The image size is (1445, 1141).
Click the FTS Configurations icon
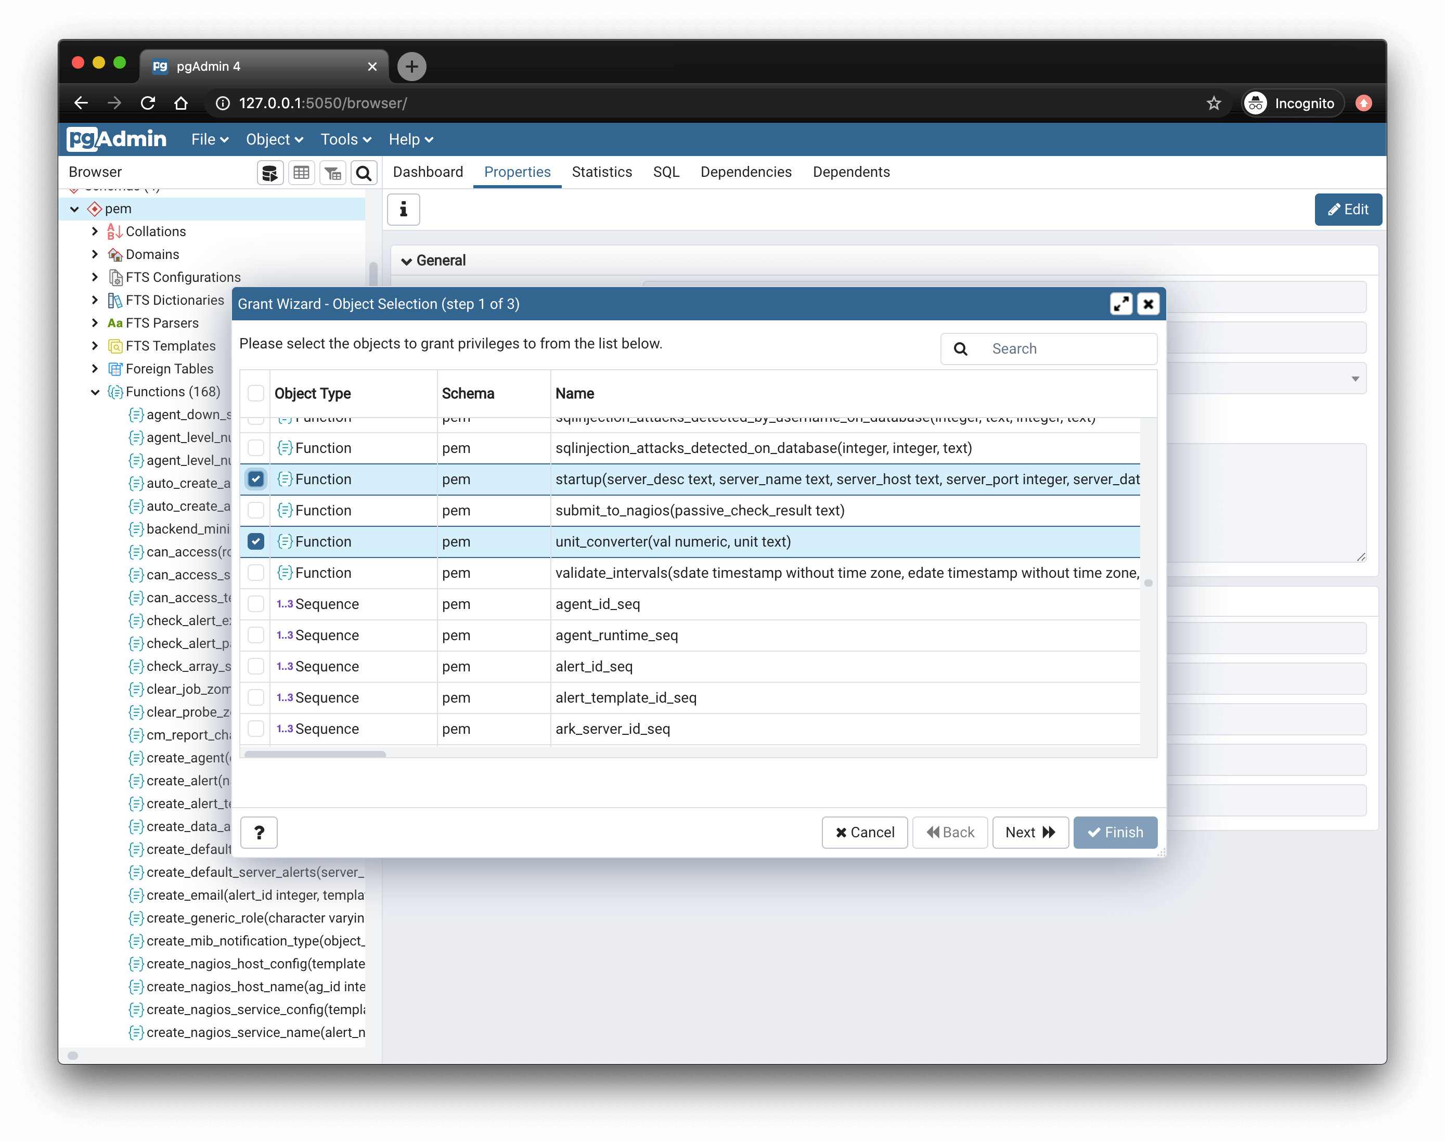[115, 277]
